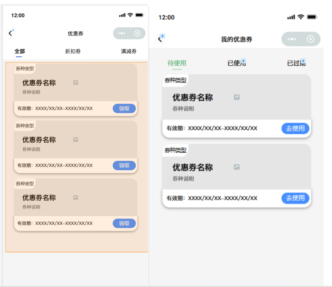
Task: Click 券种说明 text in second 优惠券 card
Action: [x=31, y=149]
